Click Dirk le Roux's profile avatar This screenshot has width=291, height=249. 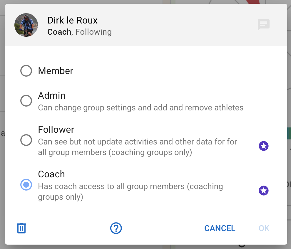(x=26, y=25)
